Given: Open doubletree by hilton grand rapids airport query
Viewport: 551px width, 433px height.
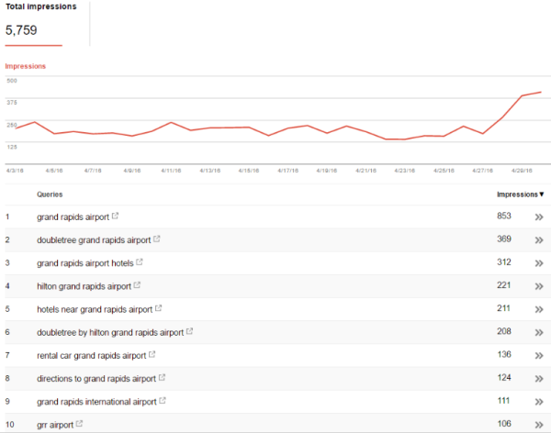Looking at the screenshot, I should click(110, 332).
